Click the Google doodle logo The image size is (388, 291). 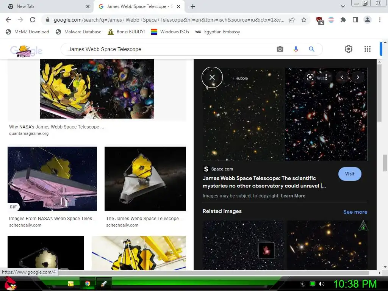(x=26, y=50)
